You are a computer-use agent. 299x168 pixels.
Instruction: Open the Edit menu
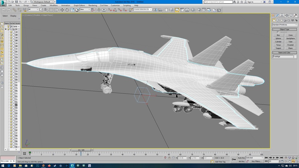10,5
